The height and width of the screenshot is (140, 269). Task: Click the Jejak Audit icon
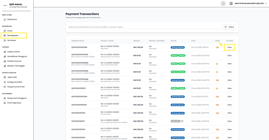5,77
